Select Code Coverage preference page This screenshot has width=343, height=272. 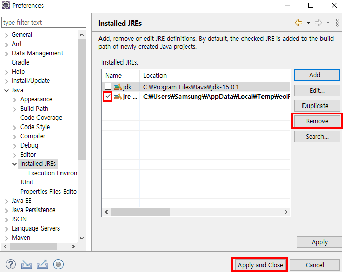click(x=41, y=118)
